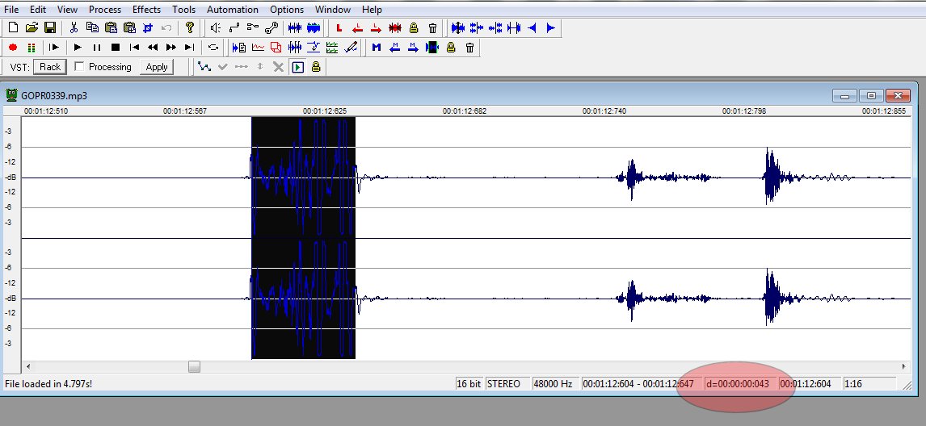Start recording with the red record button
This screenshot has height=426, width=926.
pos(13,48)
